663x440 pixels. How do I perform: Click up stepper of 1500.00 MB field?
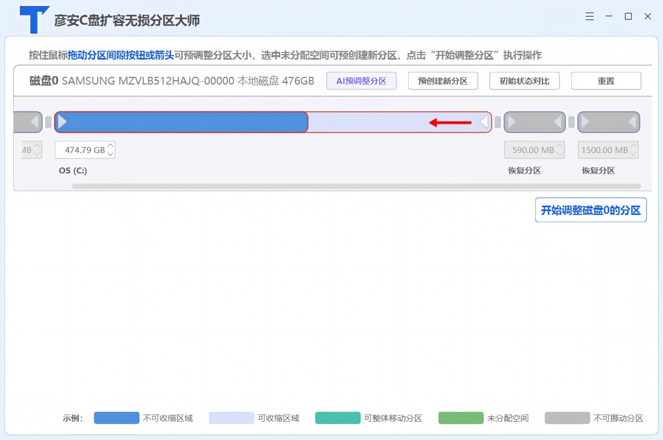[x=633, y=146]
